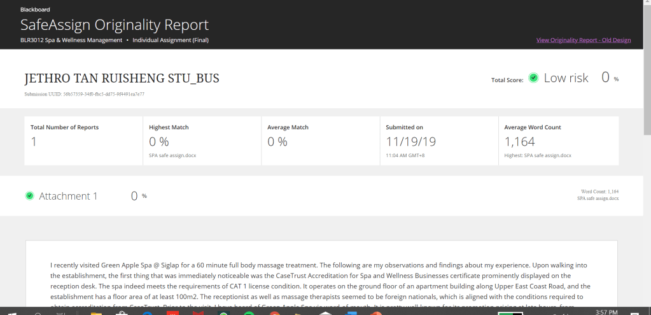Select the BLR3012 Spa & Wellness Management course name
651x315 pixels.
click(x=71, y=40)
